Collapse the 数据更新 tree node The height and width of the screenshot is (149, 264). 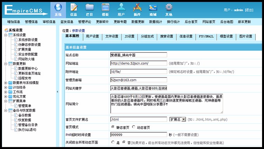[5, 64]
